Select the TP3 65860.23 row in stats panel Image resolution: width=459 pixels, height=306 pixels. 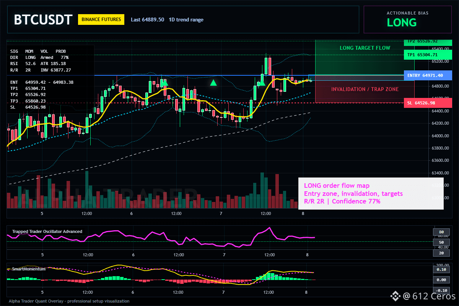pyautogui.click(x=28, y=101)
